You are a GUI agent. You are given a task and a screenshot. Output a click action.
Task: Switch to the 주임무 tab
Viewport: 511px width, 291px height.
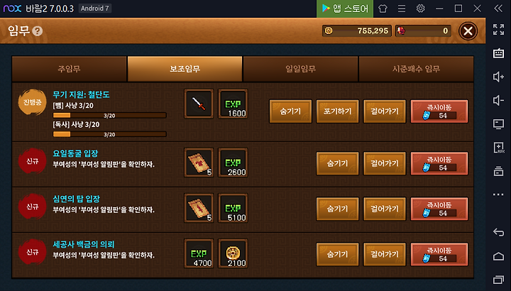69,69
